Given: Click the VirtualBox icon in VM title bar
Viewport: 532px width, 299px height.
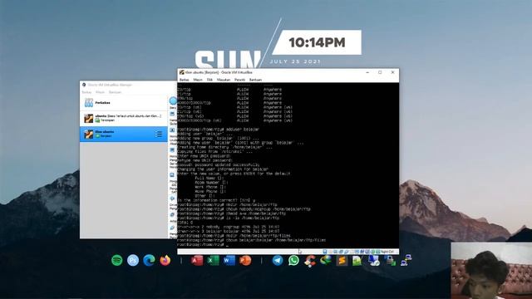Looking at the screenshot, I should 182,72.
